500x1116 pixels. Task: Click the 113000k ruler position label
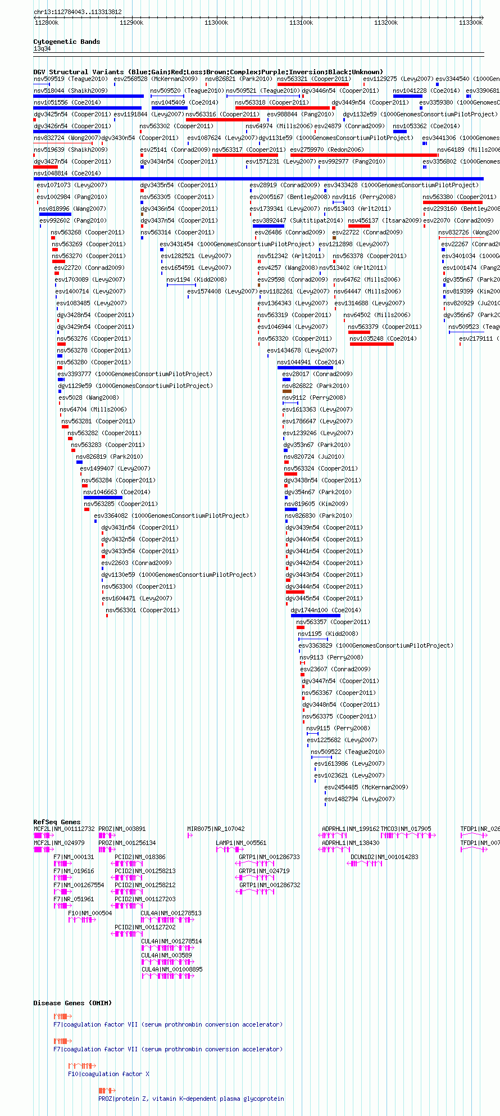click(x=216, y=22)
